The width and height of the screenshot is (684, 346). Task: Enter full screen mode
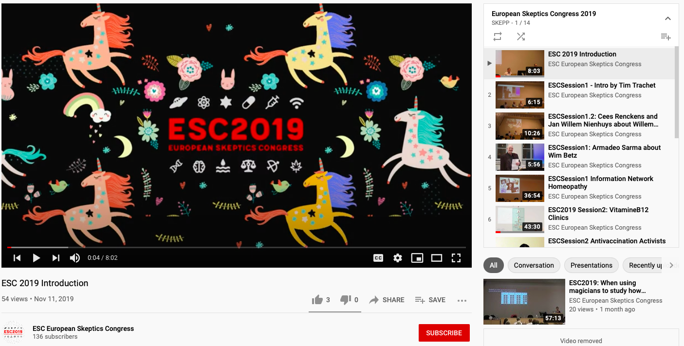pos(456,258)
